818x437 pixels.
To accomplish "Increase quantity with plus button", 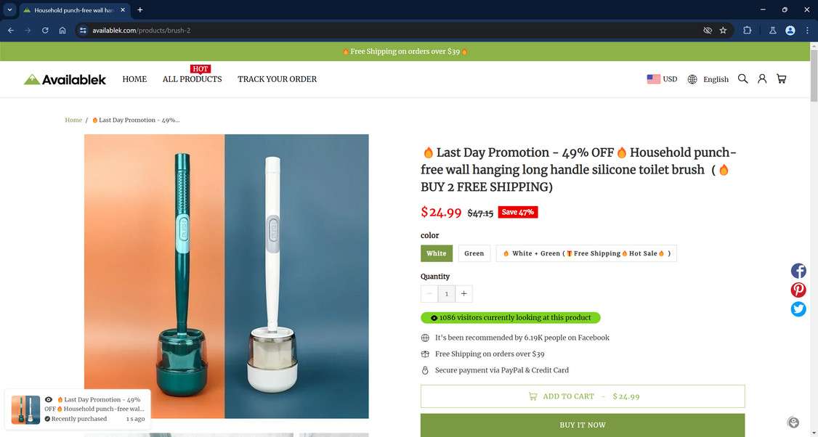I will pos(463,293).
